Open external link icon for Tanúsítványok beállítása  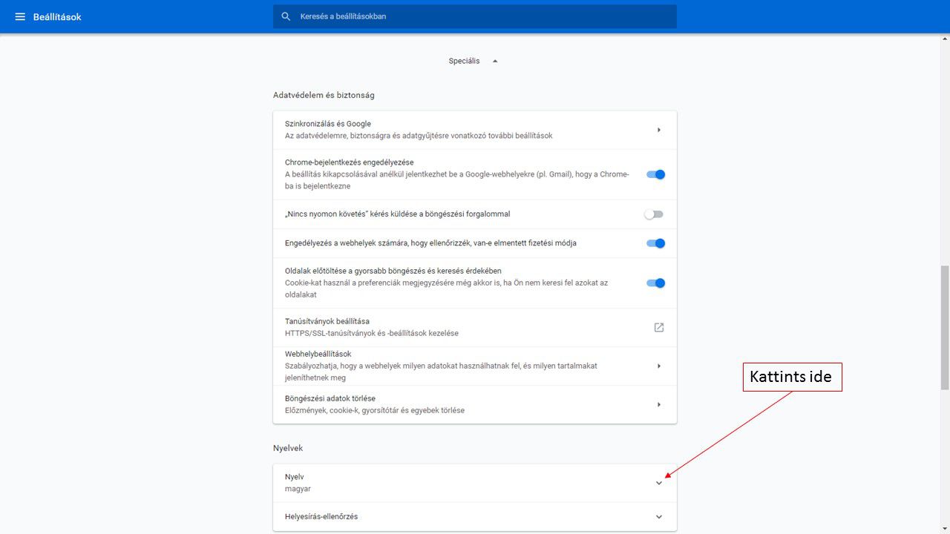click(658, 327)
